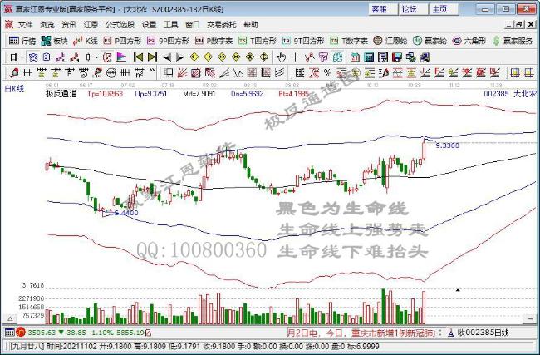Toggle the highlighted blue 线 icon
Viewport: 540px width, 355px height.
[338, 57]
